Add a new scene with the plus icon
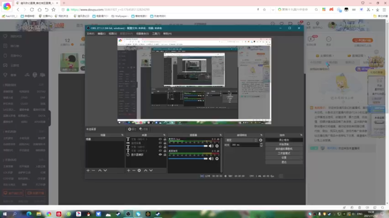This screenshot has width=389, height=218. click(88, 171)
